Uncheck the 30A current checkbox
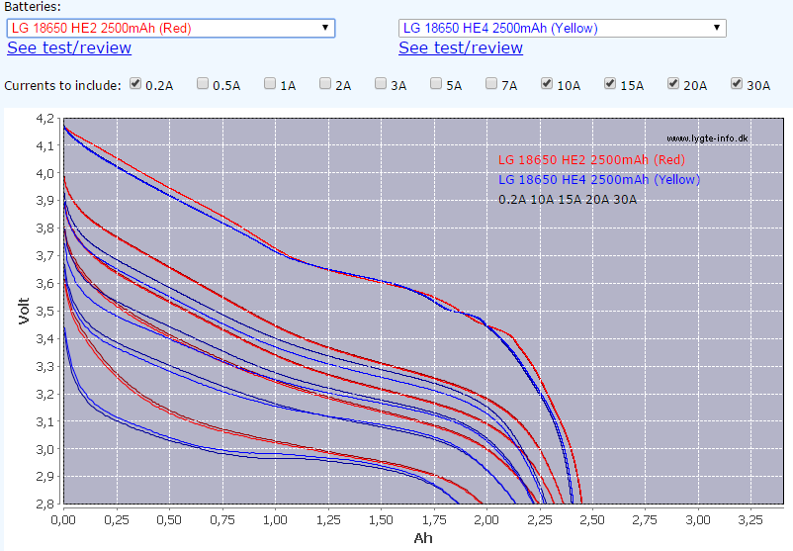 point(737,83)
